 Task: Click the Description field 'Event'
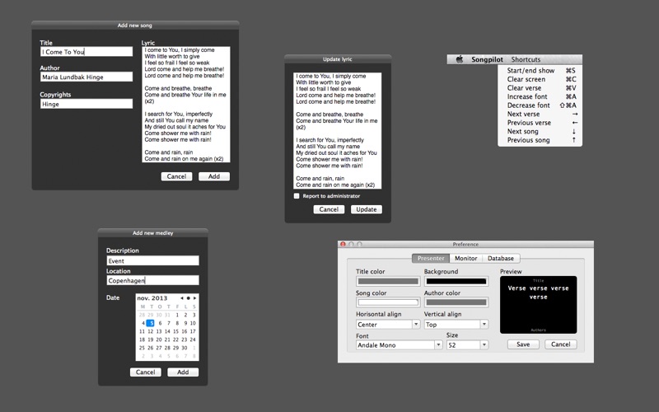[x=152, y=260]
